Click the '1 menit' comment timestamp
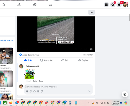Viewport: 130px width, 106px height. point(28,81)
